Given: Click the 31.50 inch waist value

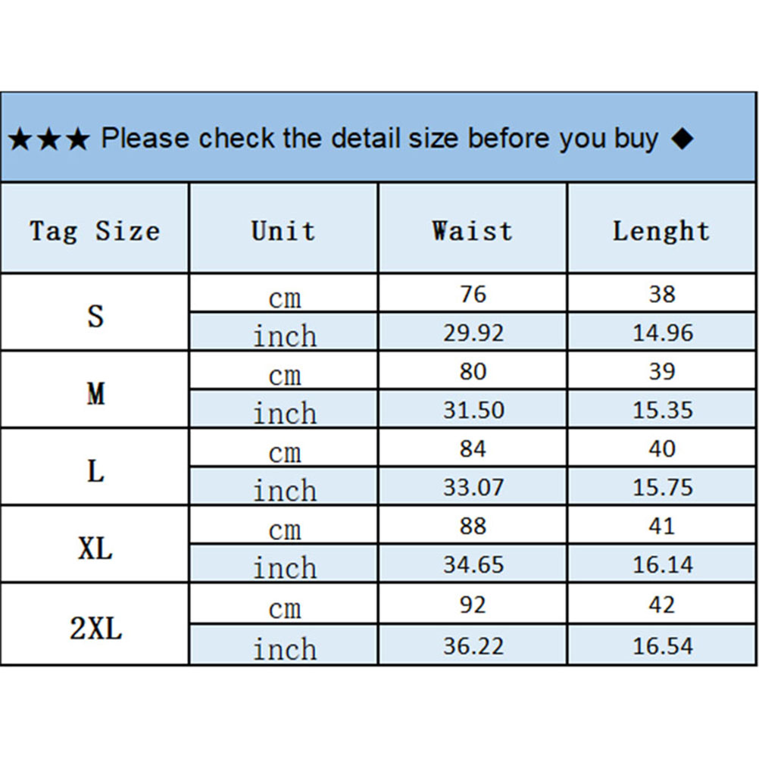Looking at the screenshot, I should (x=473, y=410).
